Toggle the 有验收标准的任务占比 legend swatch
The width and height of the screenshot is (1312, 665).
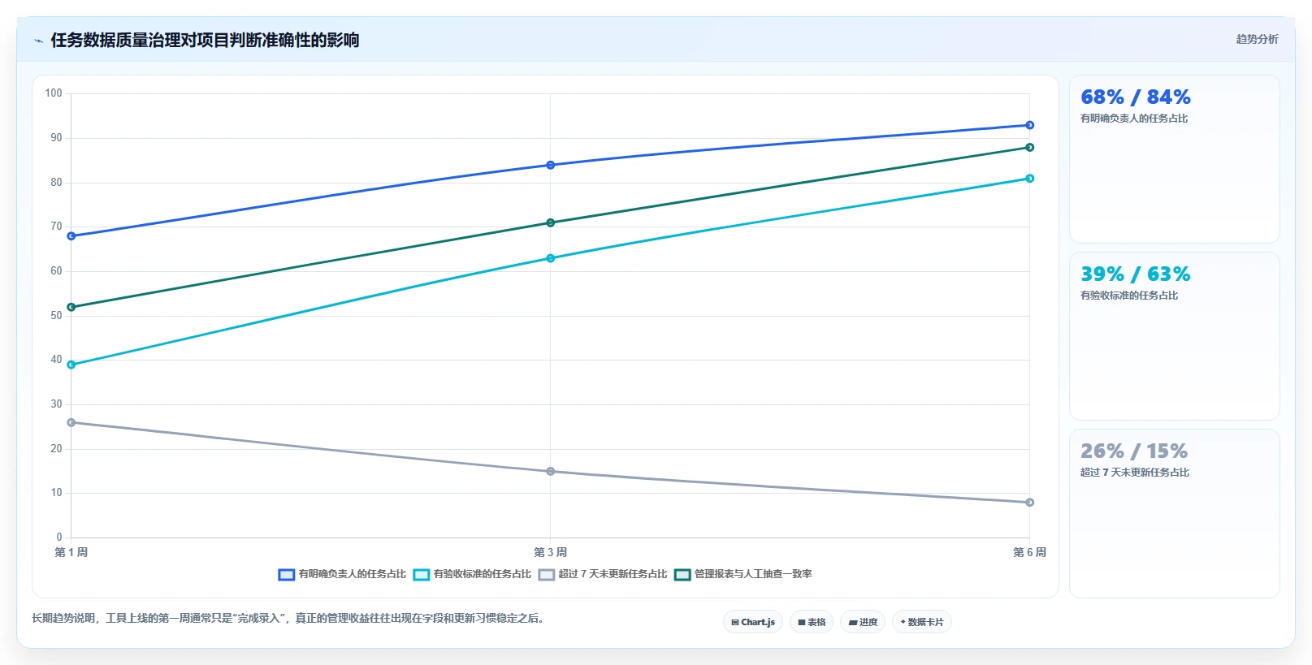coord(421,575)
